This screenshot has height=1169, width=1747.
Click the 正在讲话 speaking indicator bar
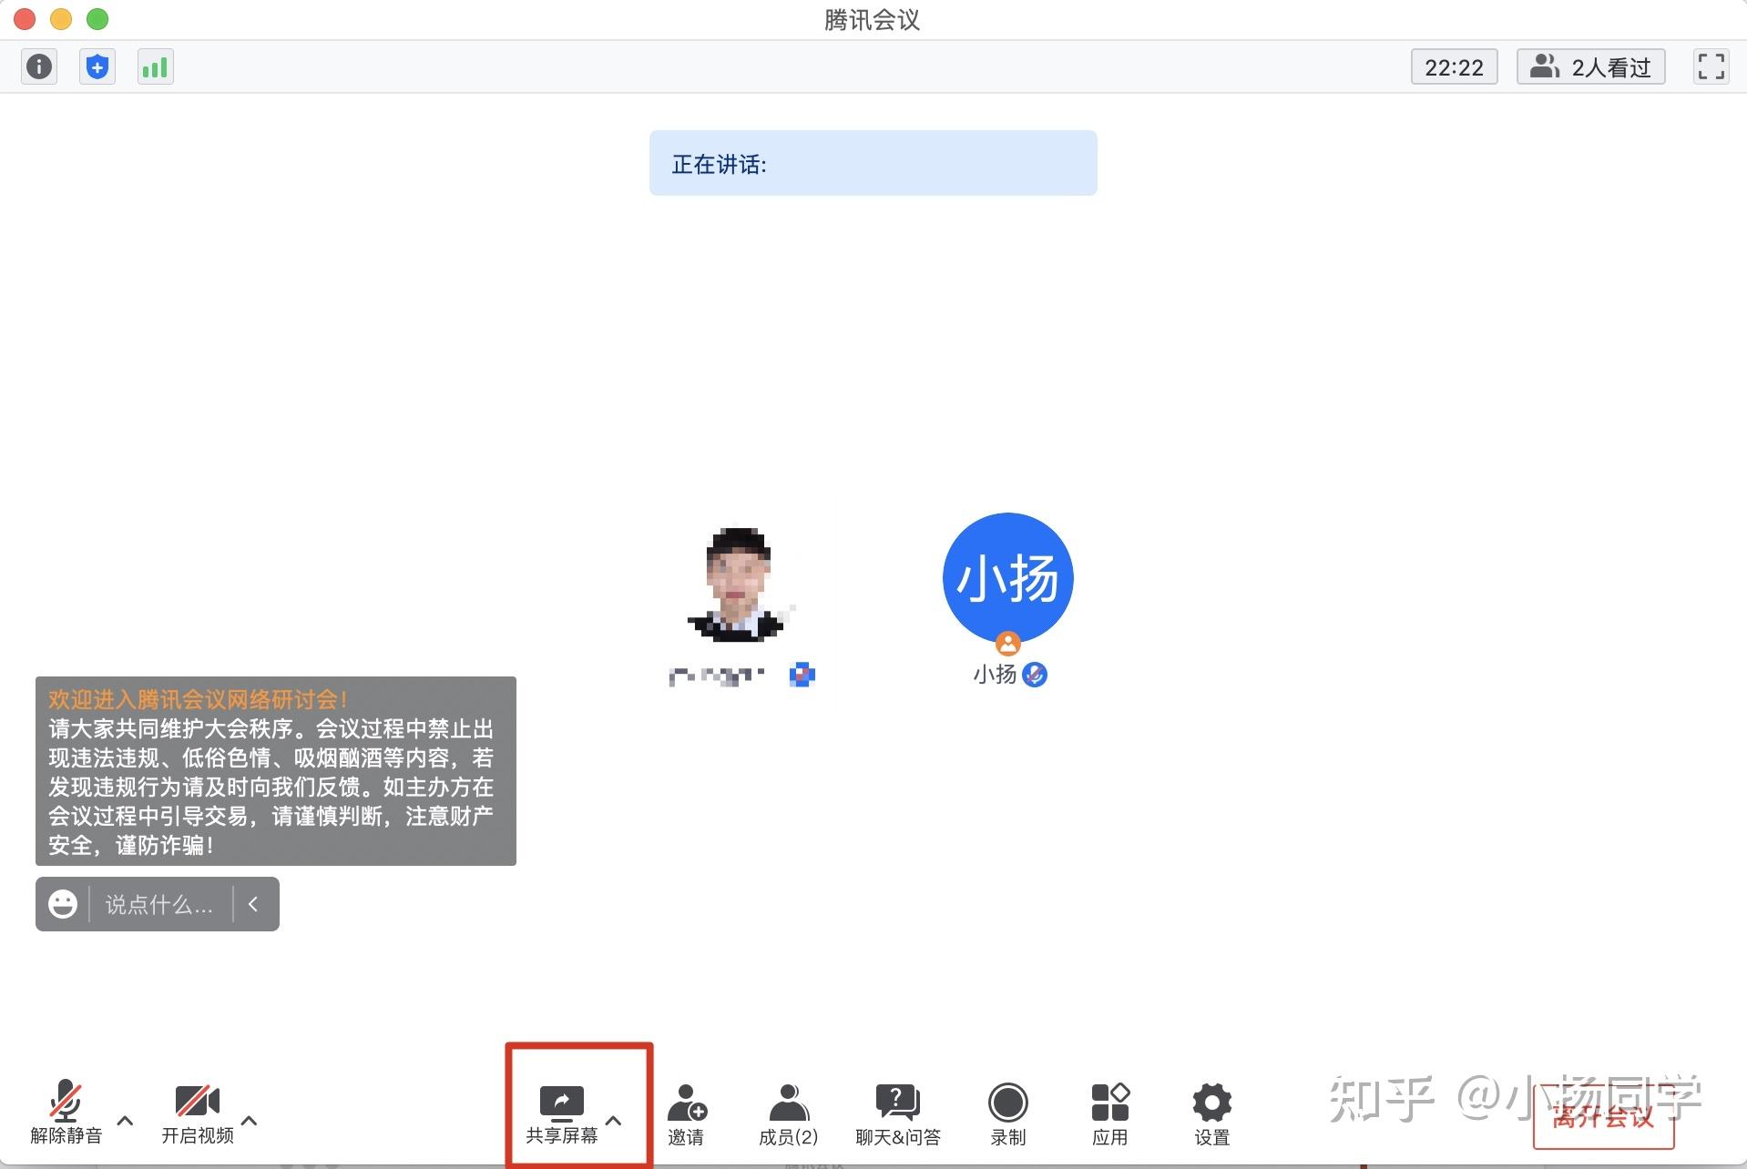point(873,163)
